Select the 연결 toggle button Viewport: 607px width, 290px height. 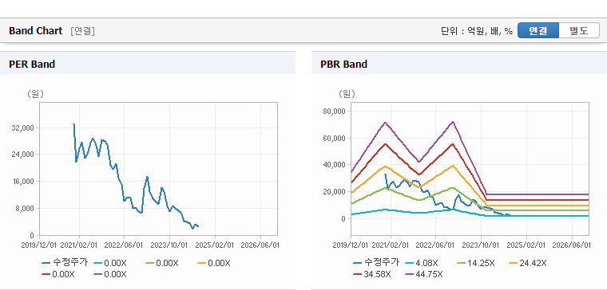coord(538,30)
